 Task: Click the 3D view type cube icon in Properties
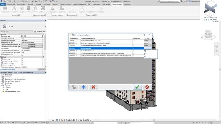click(x=4, y=26)
